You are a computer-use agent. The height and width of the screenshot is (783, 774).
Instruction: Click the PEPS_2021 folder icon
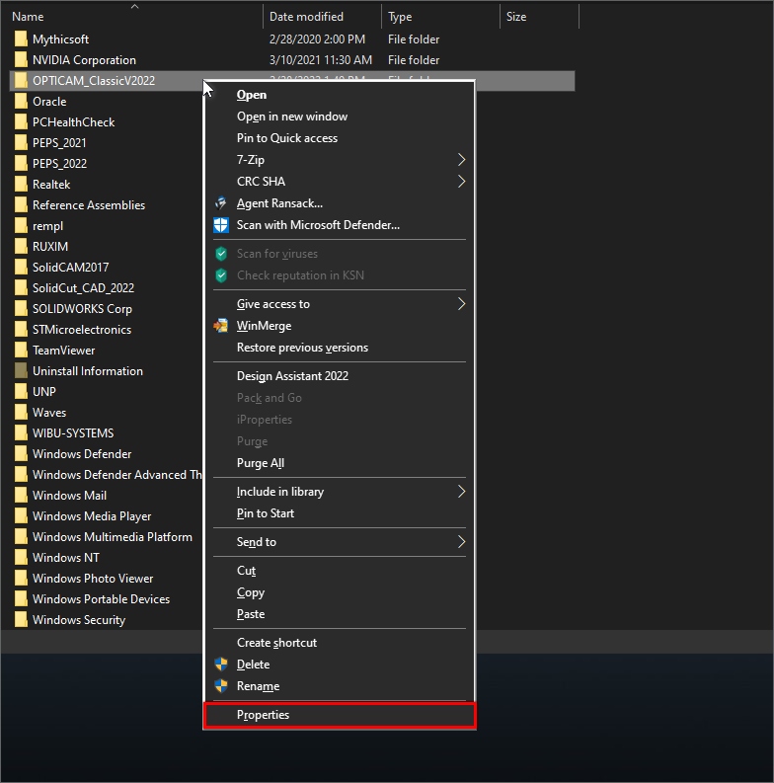point(21,143)
